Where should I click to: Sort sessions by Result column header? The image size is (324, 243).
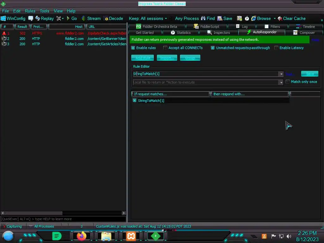pos(22,27)
